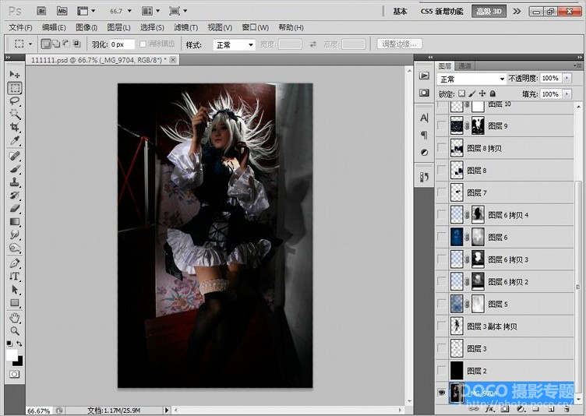Select the Horizontal Type tool
Image resolution: width=586 pixels, height=416 pixels.
[x=15, y=276]
